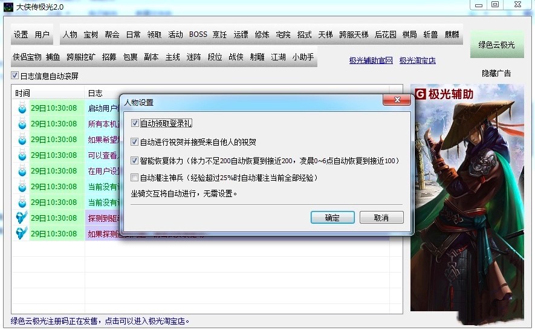Viewport: 535px width, 330px height.
Task: Click the 天梯 tab
Action: click(x=325, y=35)
